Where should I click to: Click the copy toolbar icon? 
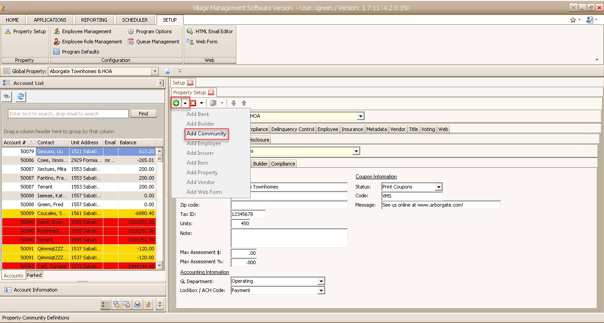point(213,103)
